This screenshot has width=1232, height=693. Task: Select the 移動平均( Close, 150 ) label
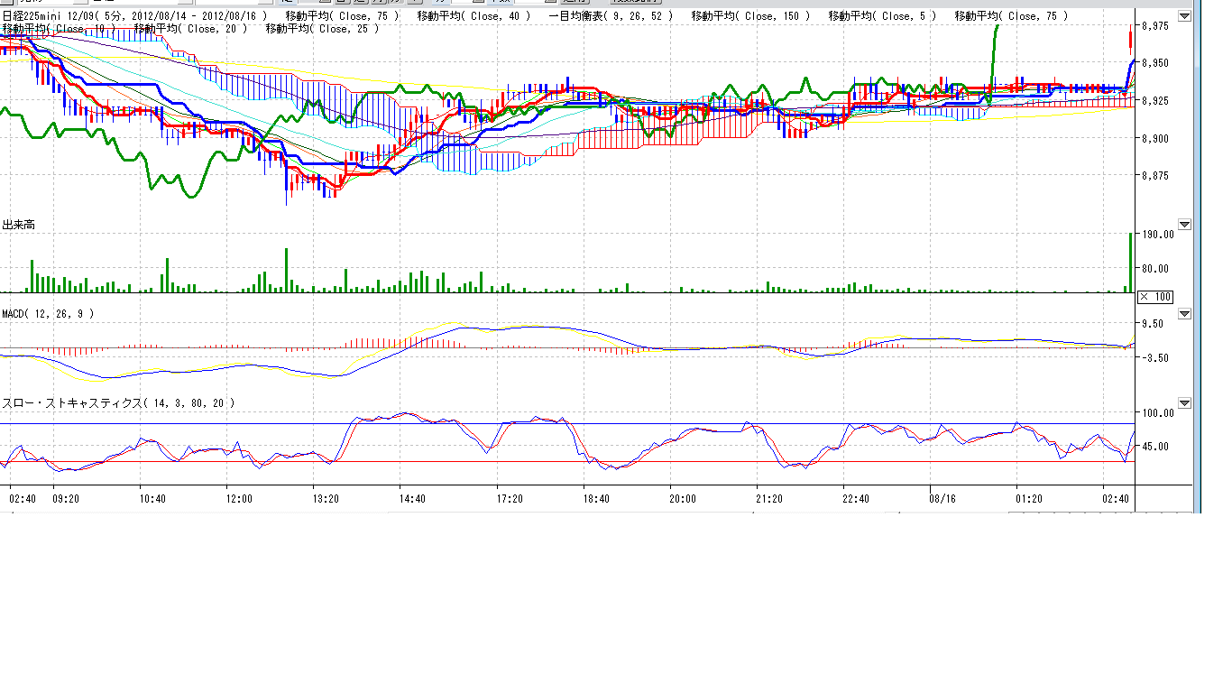pyautogui.click(x=750, y=16)
